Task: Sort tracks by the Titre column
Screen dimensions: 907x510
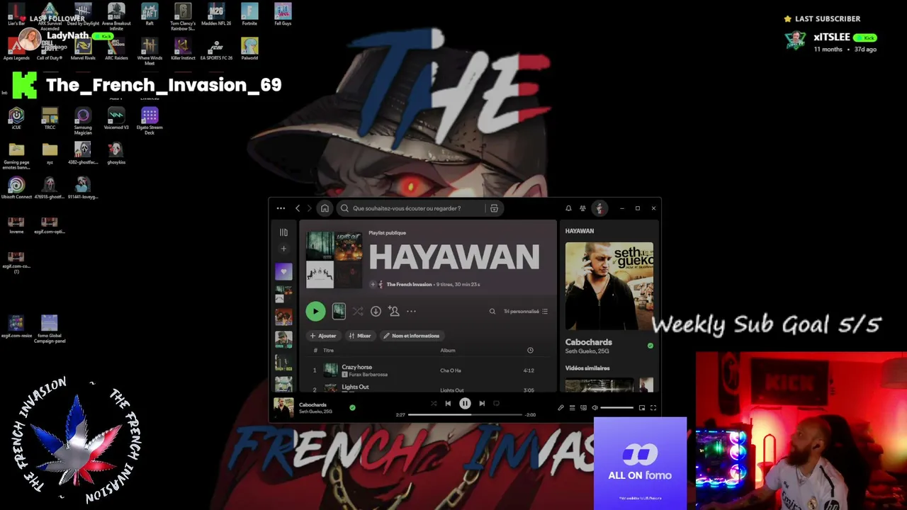Action: (x=328, y=351)
